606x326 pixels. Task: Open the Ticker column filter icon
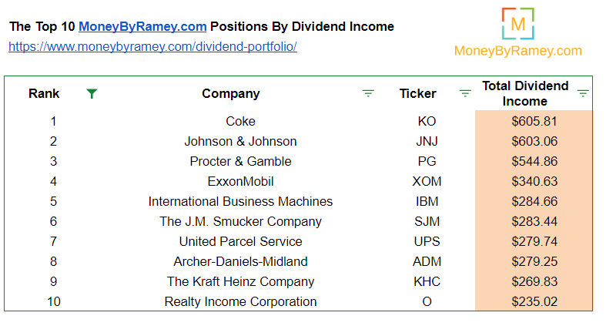465,93
